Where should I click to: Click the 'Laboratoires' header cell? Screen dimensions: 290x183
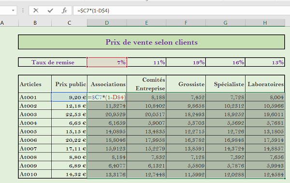pyautogui.click(x=265, y=84)
